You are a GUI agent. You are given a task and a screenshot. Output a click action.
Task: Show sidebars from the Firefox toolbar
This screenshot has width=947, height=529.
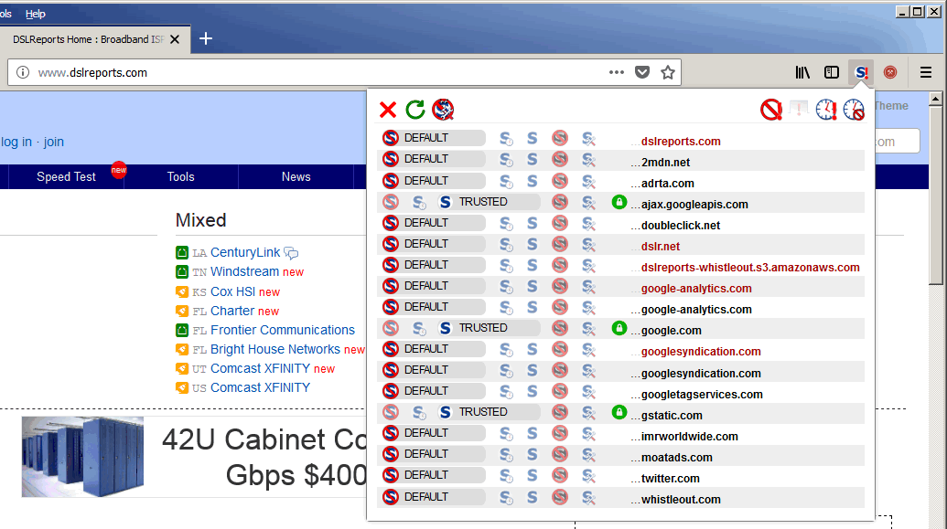coord(832,72)
